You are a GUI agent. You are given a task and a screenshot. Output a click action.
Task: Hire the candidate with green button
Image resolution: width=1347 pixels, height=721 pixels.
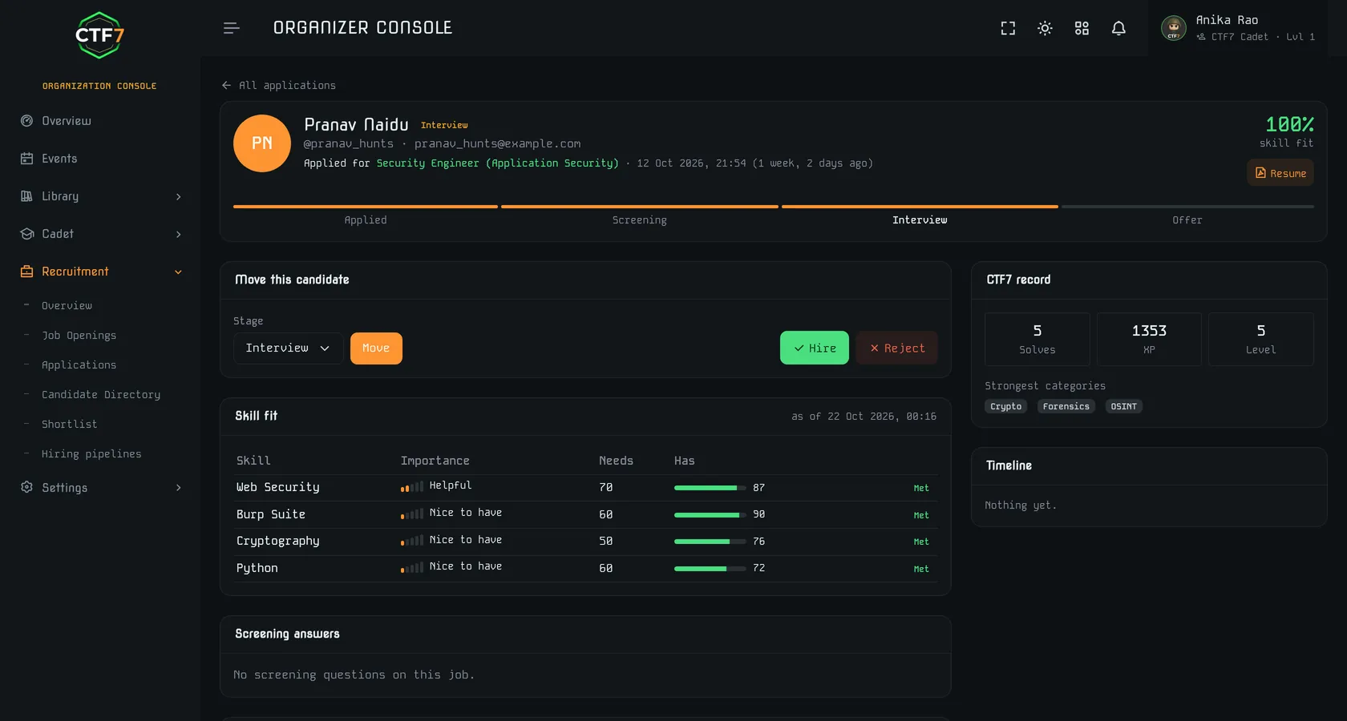click(815, 348)
